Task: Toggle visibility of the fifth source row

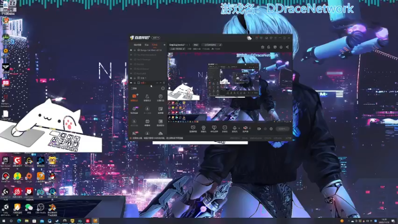Action: pos(131,69)
